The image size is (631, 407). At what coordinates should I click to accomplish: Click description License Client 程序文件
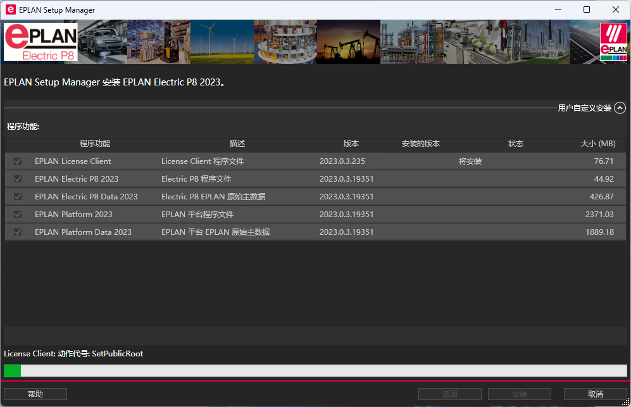pos(203,161)
